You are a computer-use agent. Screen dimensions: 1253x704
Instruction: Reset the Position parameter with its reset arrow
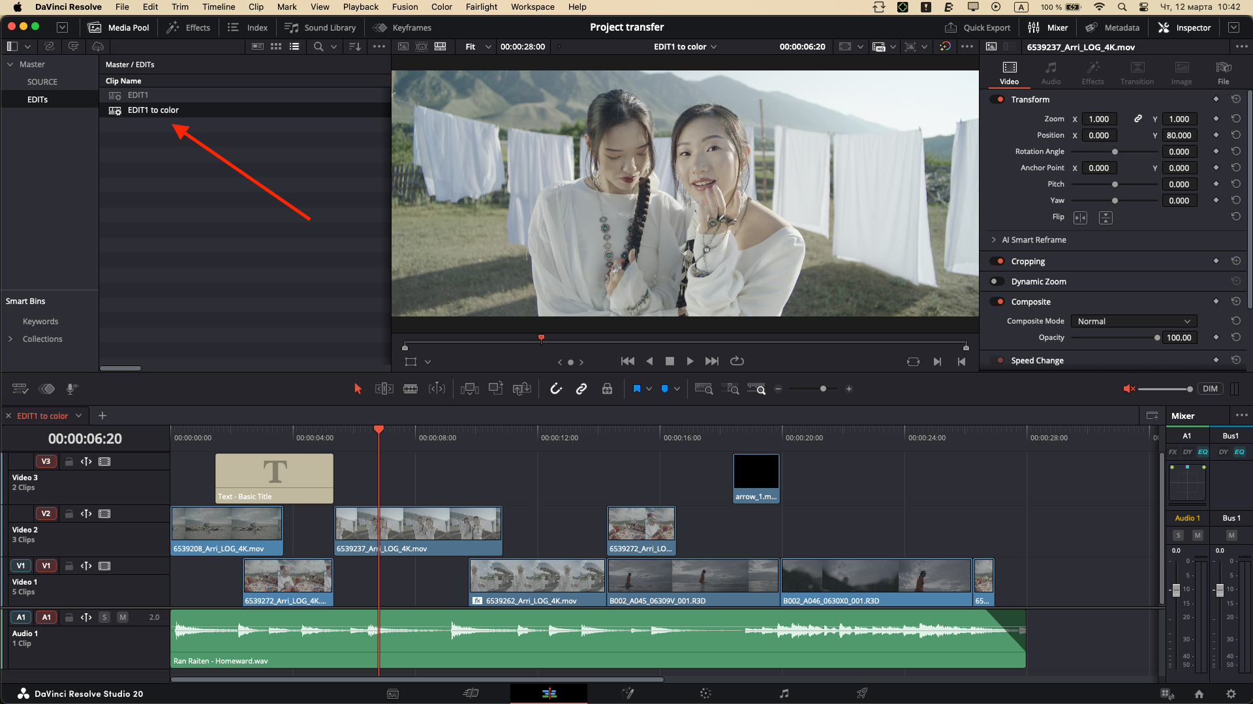[1237, 135]
